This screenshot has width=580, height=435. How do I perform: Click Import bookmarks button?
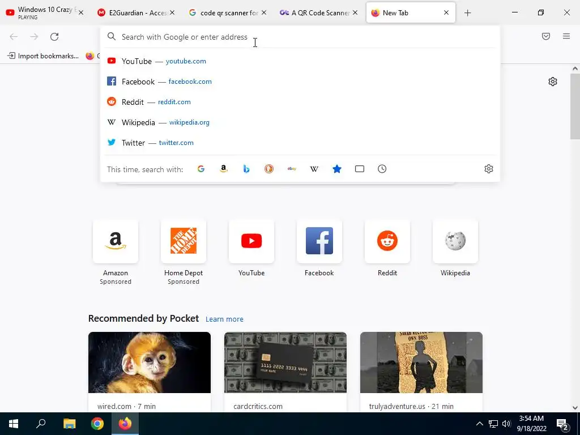[x=43, y=56]
